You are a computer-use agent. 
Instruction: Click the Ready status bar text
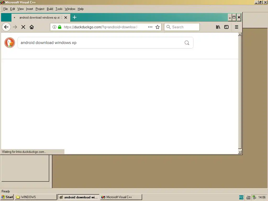pyautogui.click(x=6, y=191)
